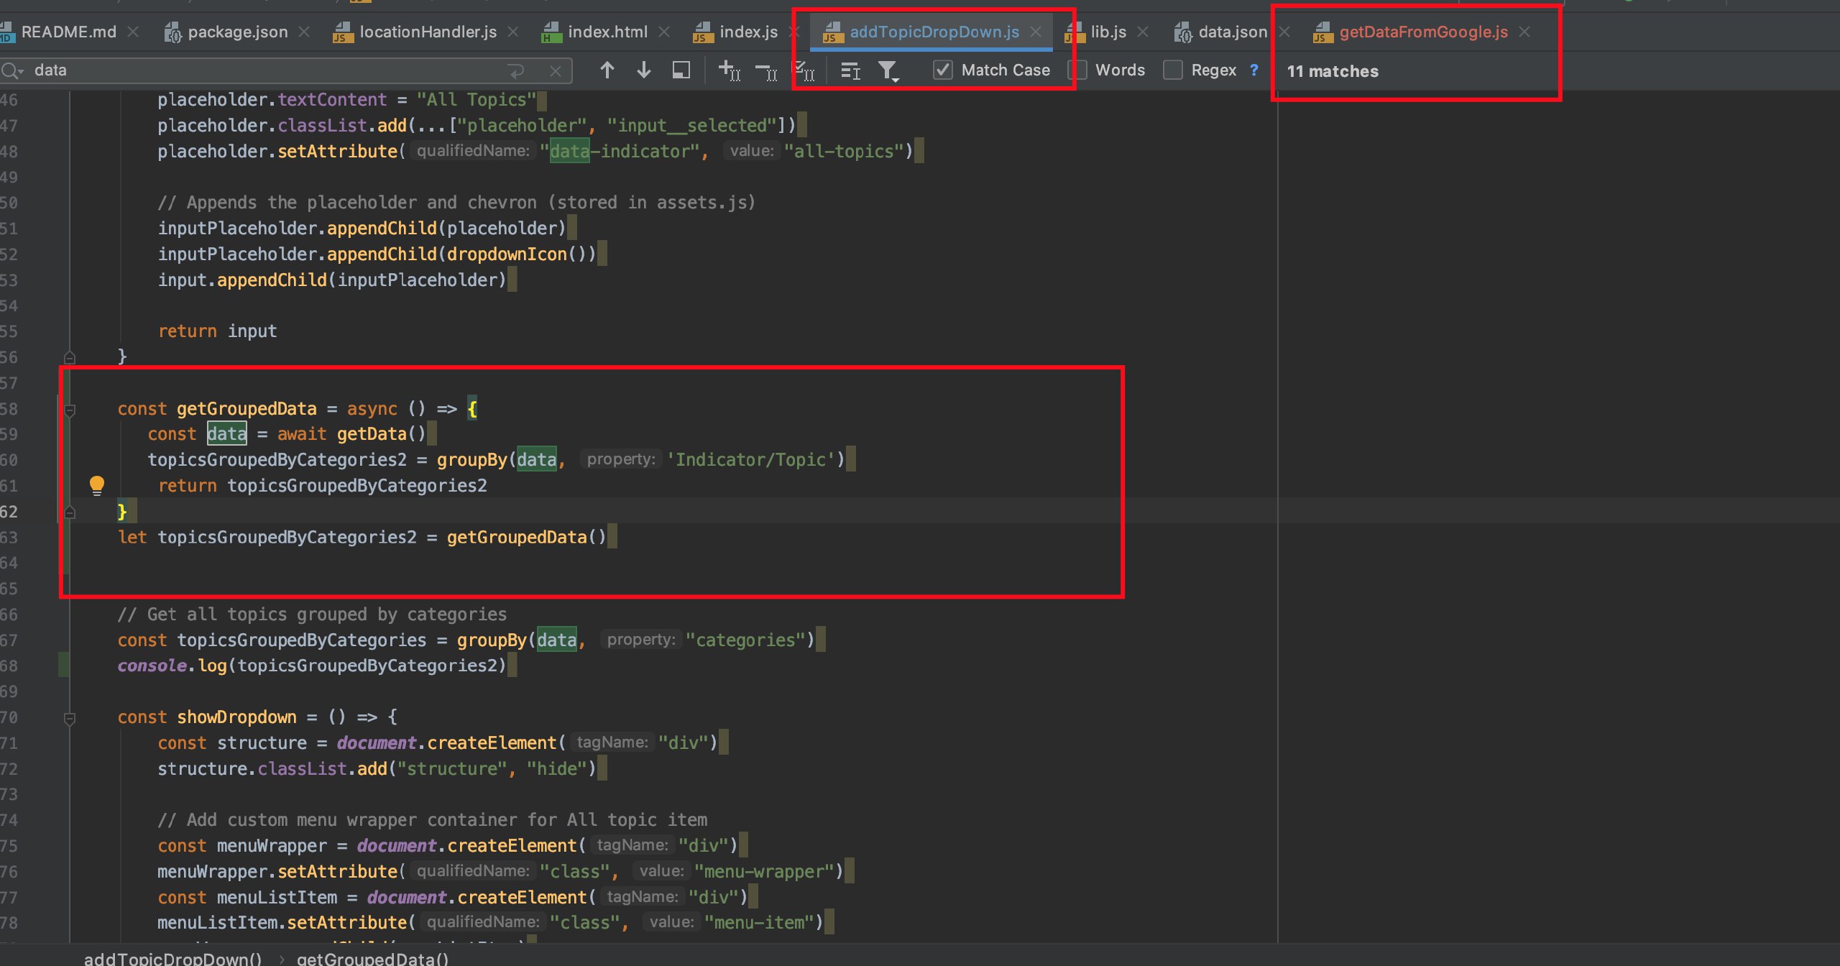Viewport: 1840px width, 966px height.
Task: Click the intention lightbulb icon
Action: tap(97, 485)
